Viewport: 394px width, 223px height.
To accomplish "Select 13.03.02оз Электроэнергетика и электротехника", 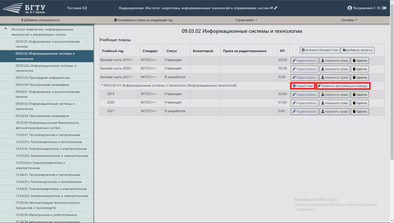I will (47, 165).
